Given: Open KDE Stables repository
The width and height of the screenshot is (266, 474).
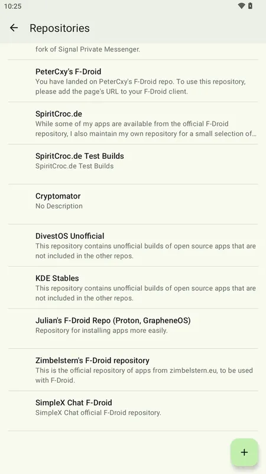Looking at the screenshot, I should click(x=133, y=288).
